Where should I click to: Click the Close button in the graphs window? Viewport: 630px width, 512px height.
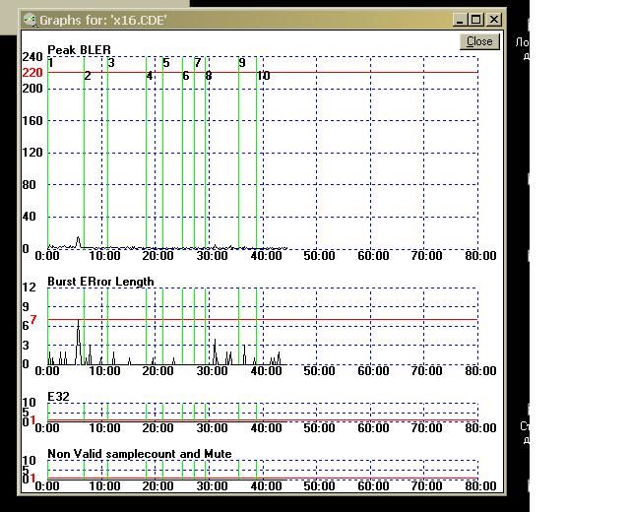tap(479, 41)
